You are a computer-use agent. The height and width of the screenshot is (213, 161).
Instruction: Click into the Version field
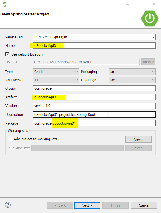94,106
